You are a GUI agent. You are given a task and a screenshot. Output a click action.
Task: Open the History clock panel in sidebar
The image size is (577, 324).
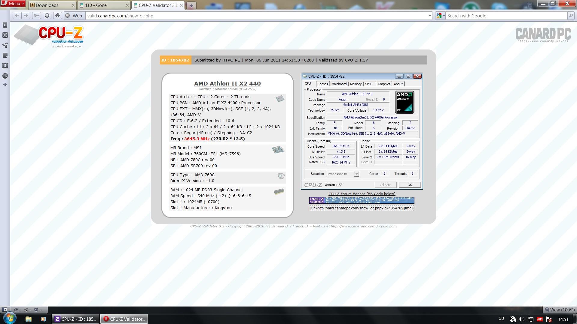[x=5, y=76]
